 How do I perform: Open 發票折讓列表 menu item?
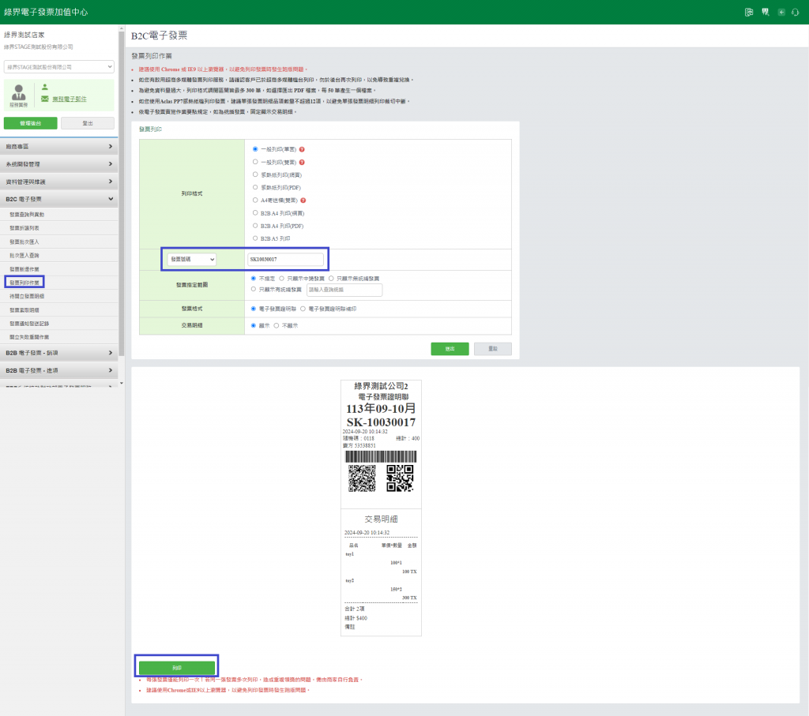click(x=24, y=228)
